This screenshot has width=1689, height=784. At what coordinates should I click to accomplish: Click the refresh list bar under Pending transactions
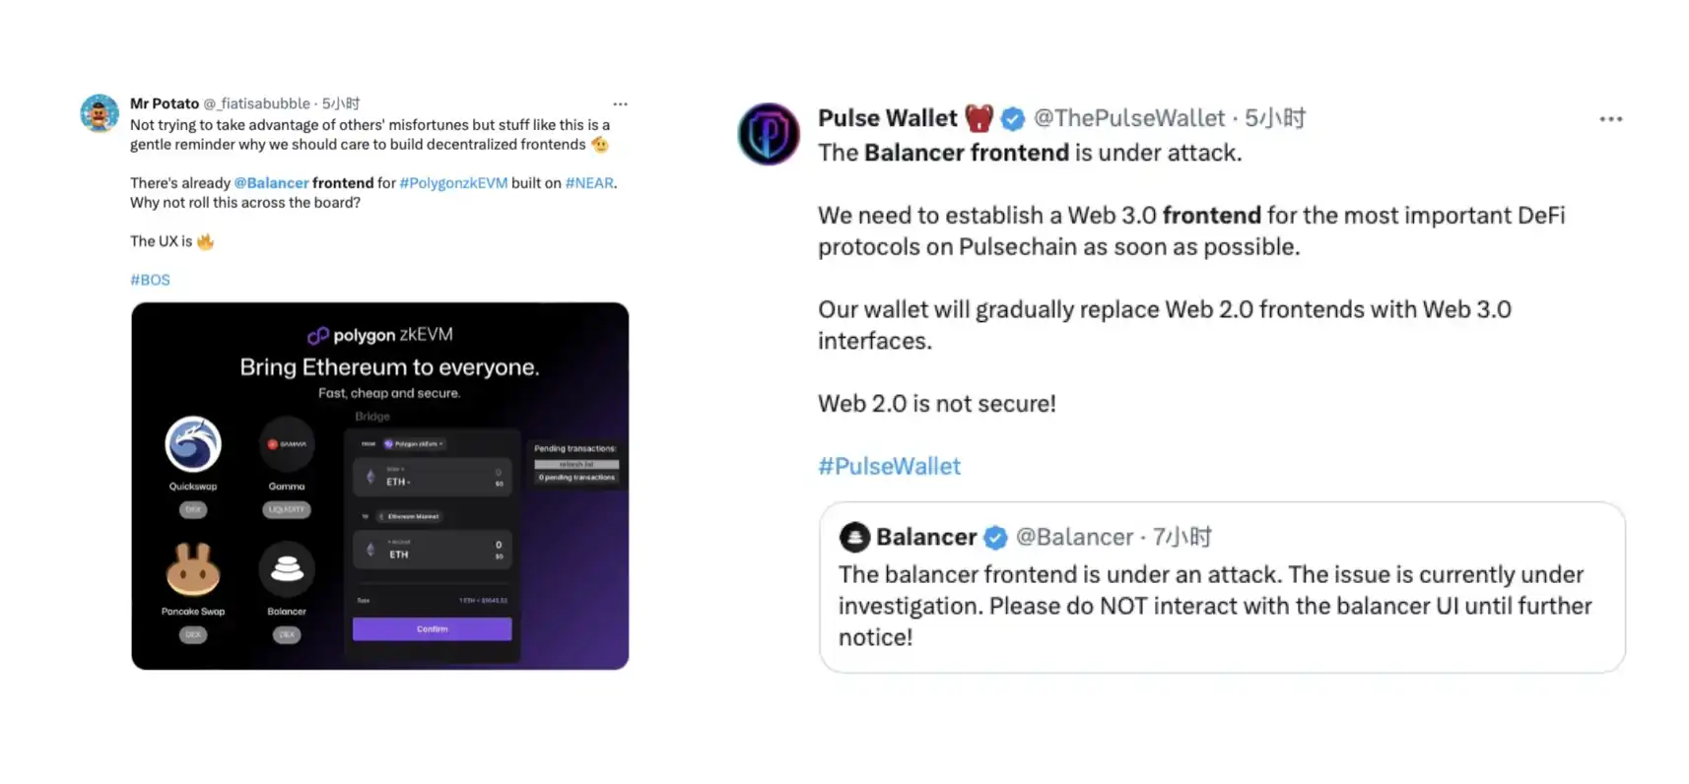(x=575, y=463)
